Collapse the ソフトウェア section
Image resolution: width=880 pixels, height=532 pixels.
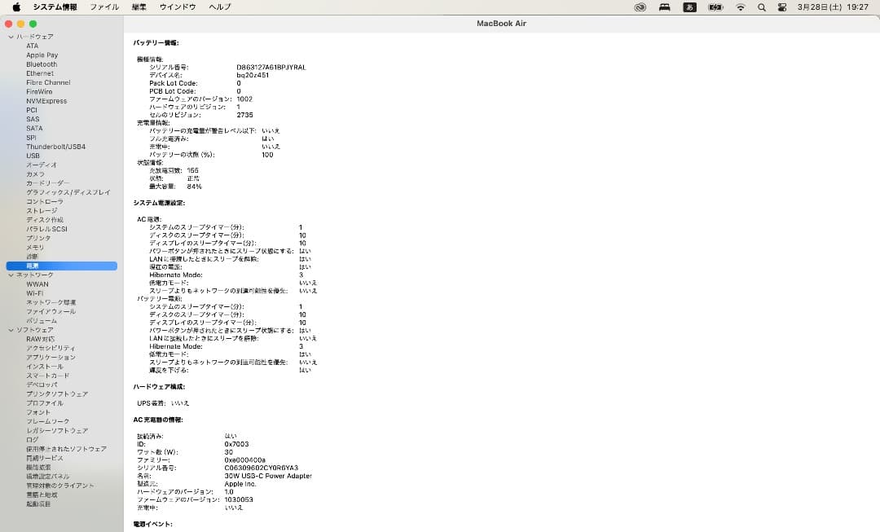click(x=11, y=330)
